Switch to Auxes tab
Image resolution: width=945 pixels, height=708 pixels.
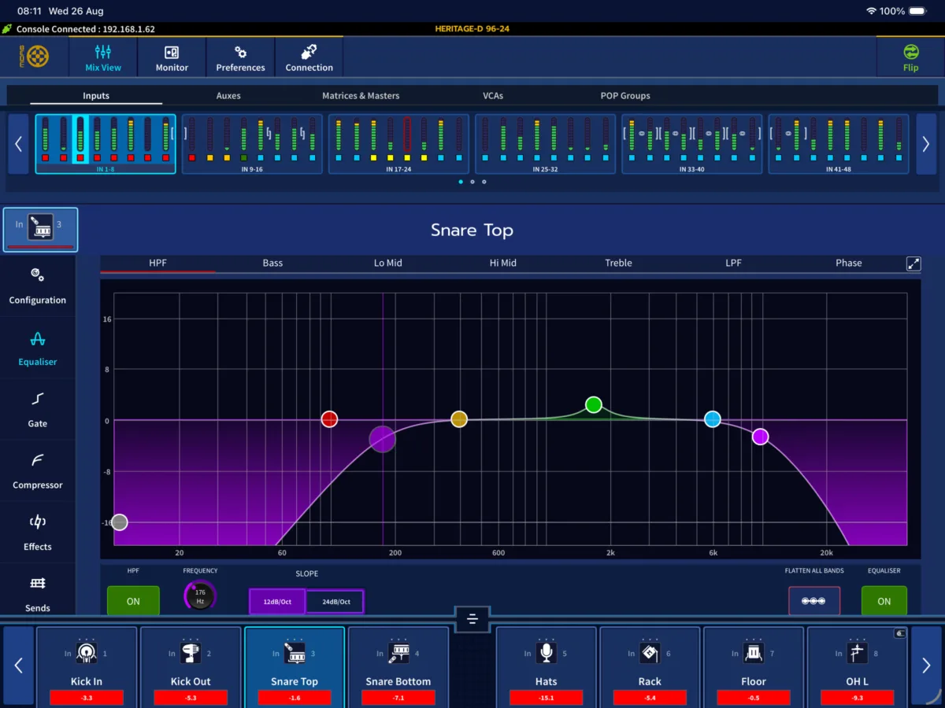coord(228,95)
